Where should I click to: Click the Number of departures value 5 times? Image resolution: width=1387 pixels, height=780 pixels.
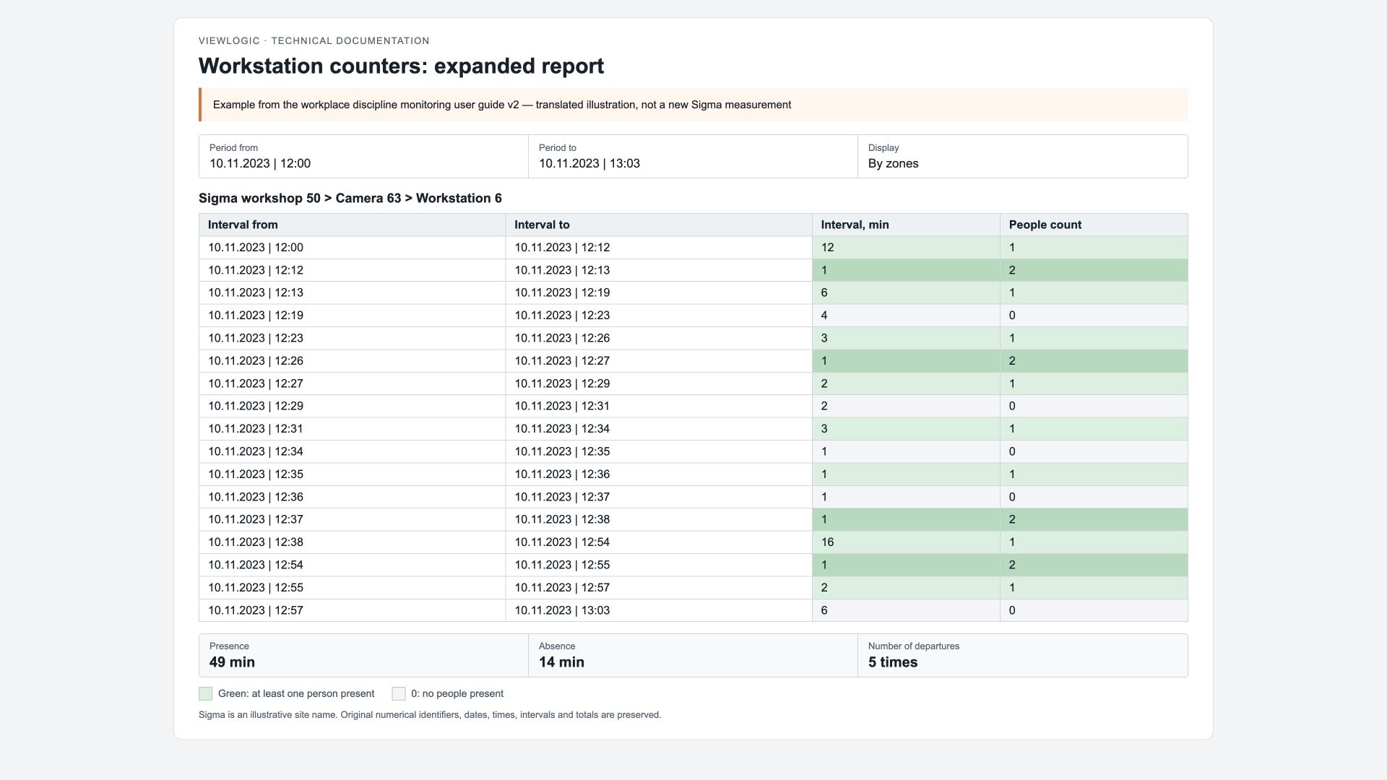(x=893, y=662)
